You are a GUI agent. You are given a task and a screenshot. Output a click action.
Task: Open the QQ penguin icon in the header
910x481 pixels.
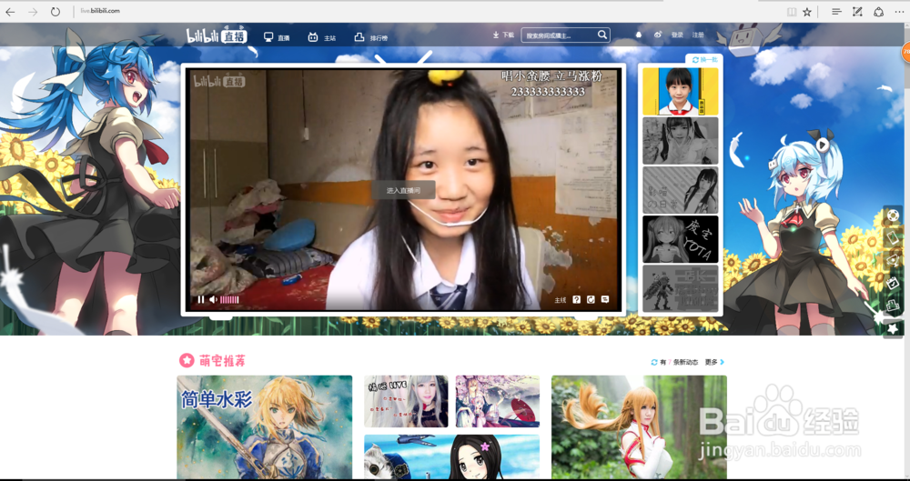coord(639,35)
